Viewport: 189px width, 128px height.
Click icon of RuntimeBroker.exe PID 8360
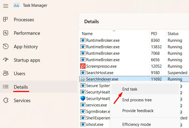tap(83, 40)
